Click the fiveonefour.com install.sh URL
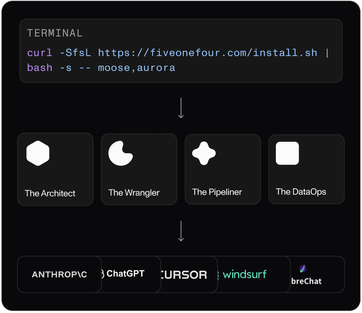Image resolution: width=362 pixels, height=313 pixels. tap(208, 53)
